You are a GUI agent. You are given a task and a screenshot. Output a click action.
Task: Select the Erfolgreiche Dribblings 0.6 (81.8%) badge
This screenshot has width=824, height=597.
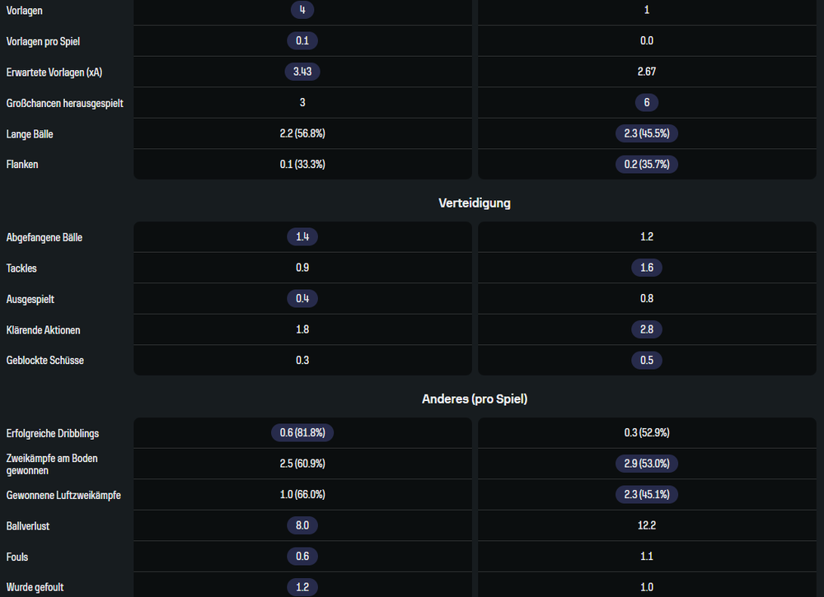point(302,432)
